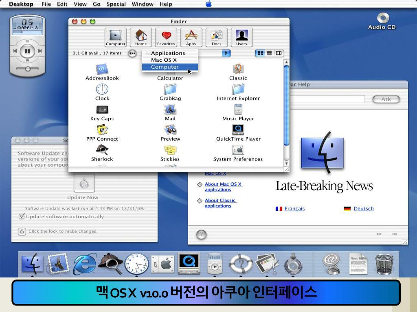This screenshot has height=312, width=417.
Task: Select the Classic application icon
Action: (x=238, y=69)
